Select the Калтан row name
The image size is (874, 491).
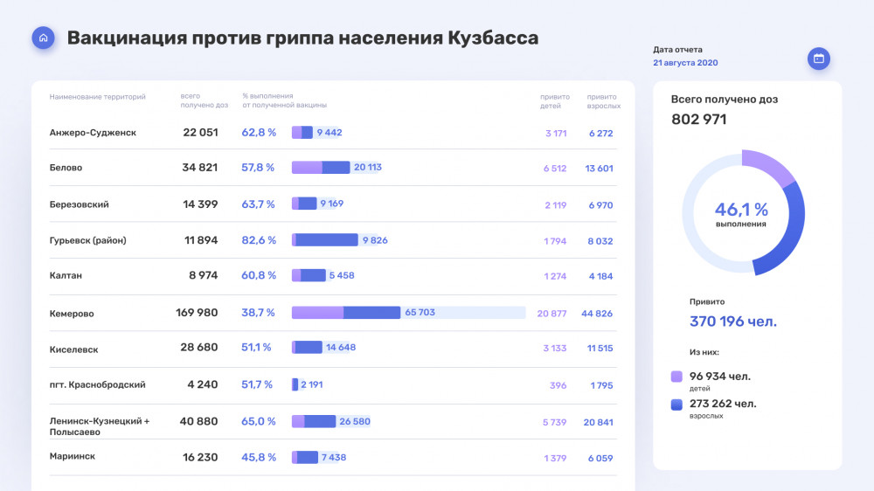(x=66, y=275)
